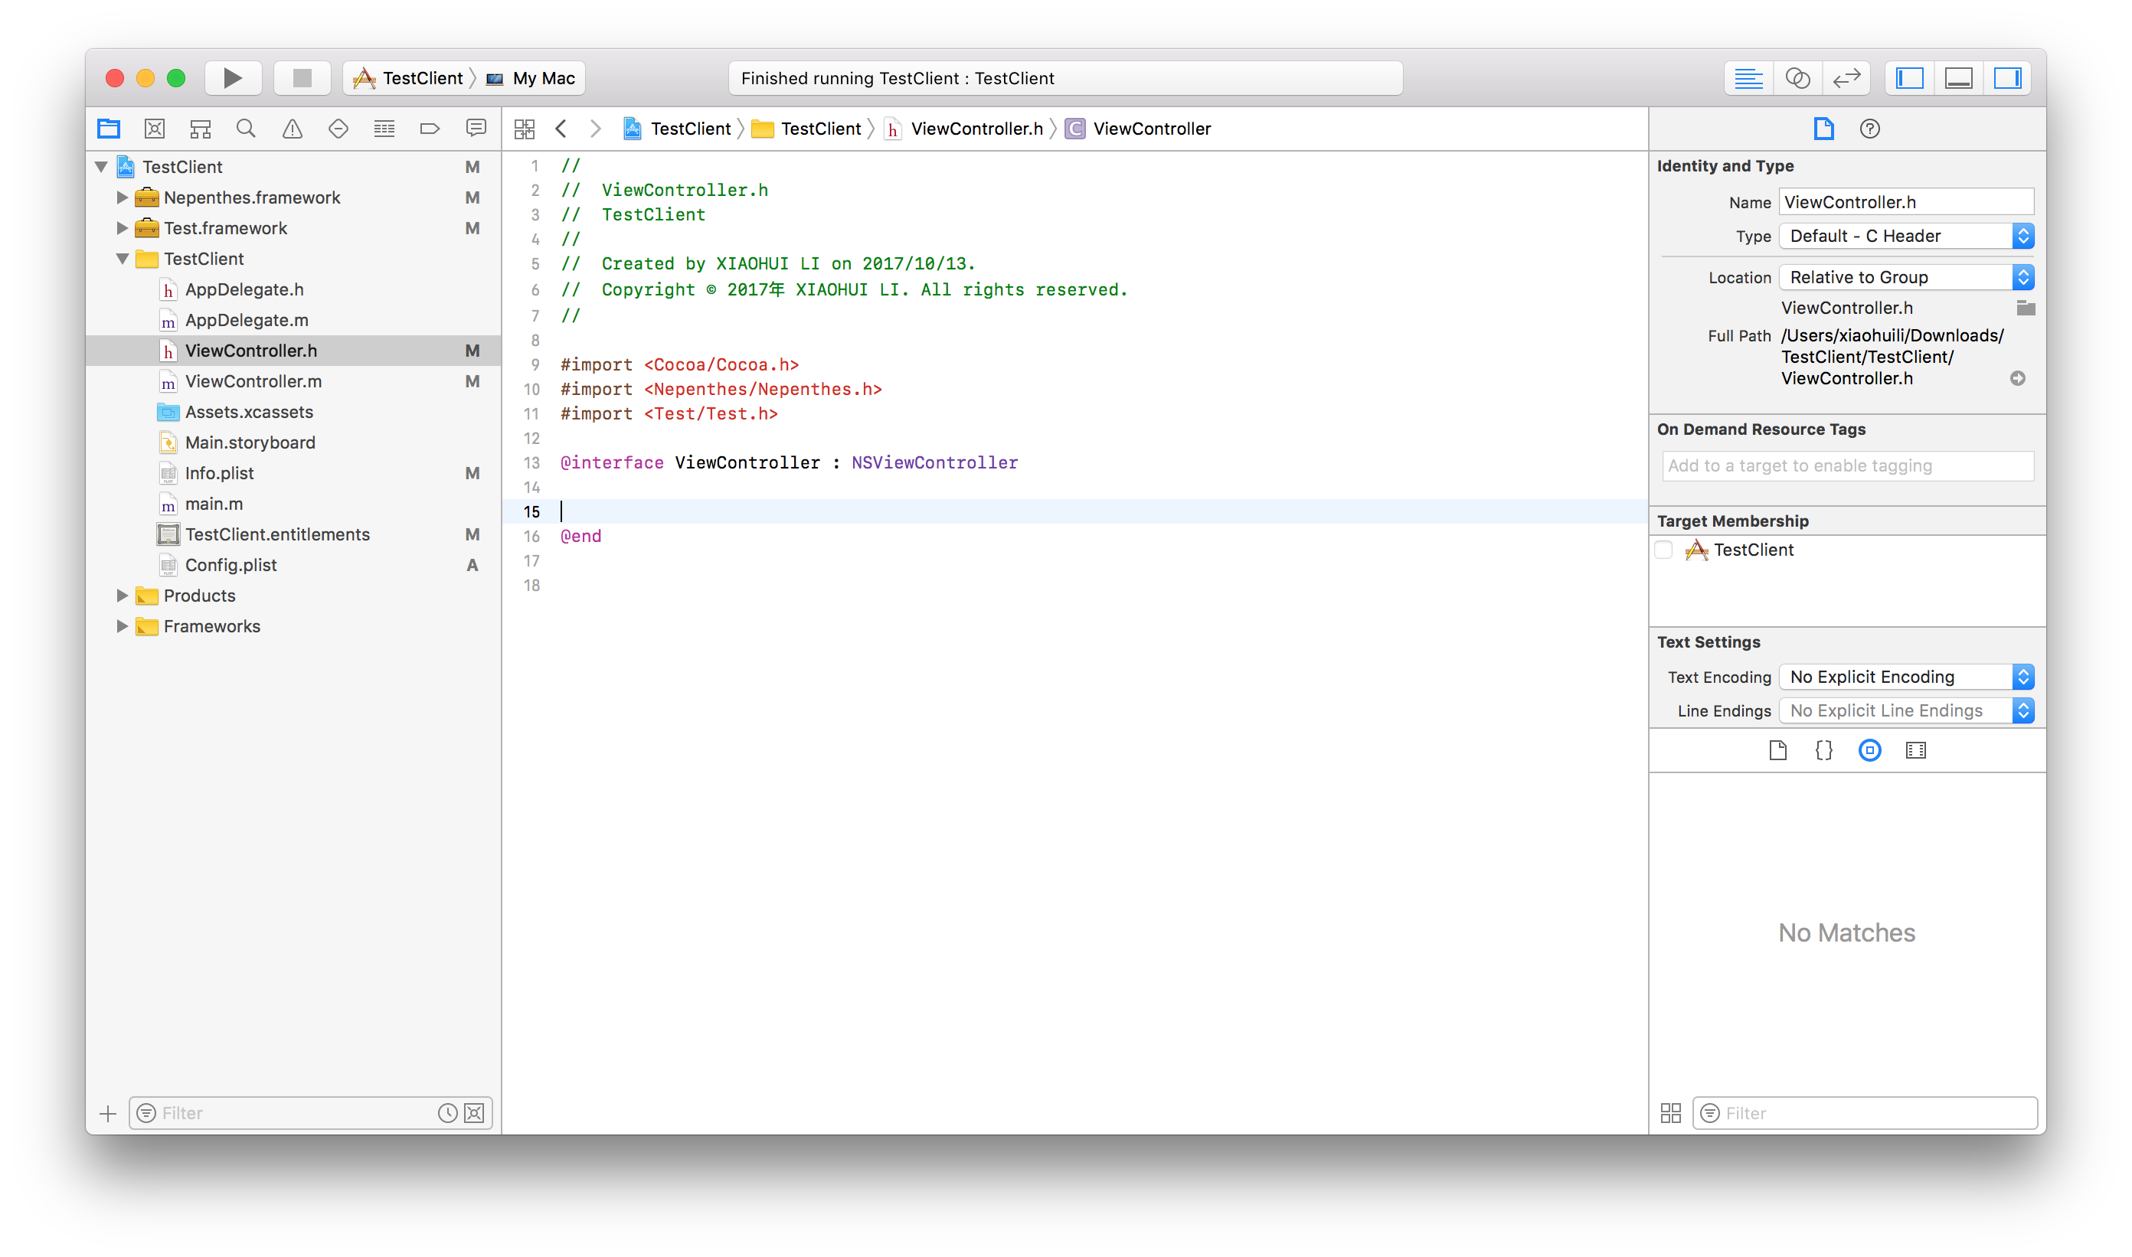The height and width of the screenshot is (1257, 2132).
Task: Enable TestClient target membership checkbox
Action: pos(1663,550)
